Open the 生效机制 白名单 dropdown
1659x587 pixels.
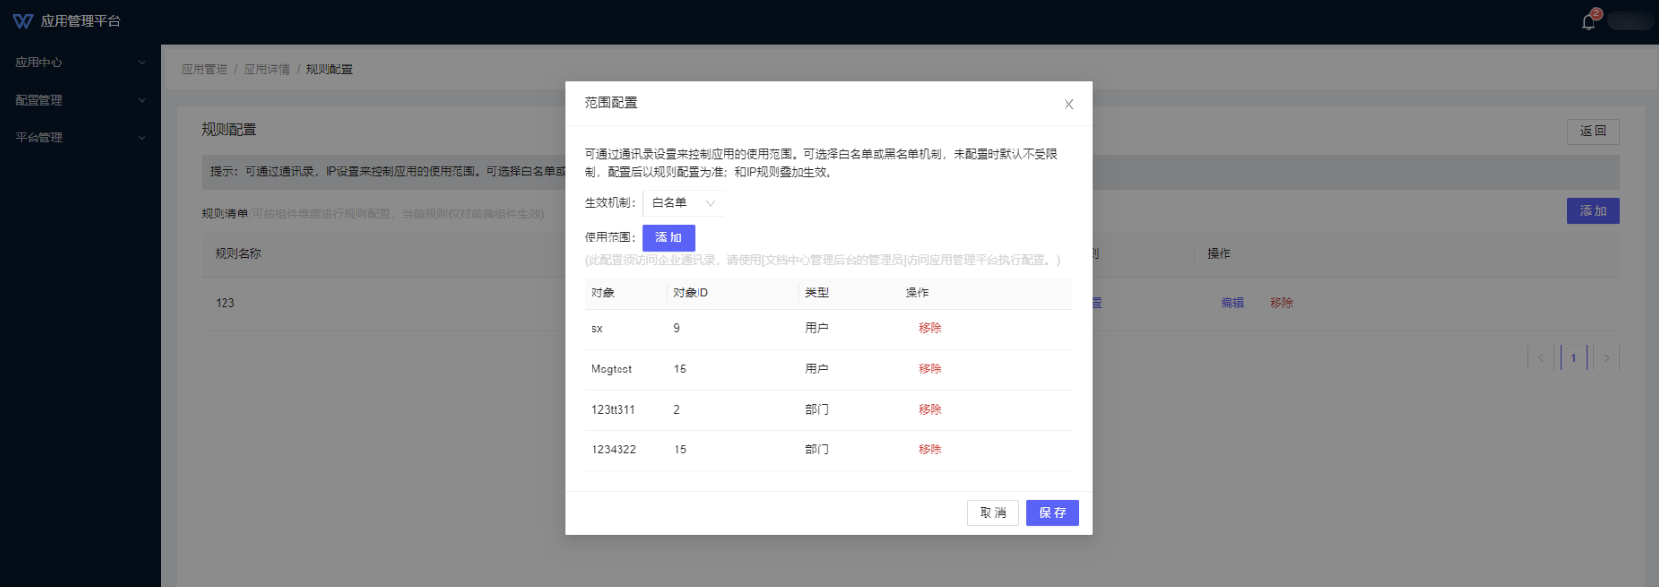(682, 203)
